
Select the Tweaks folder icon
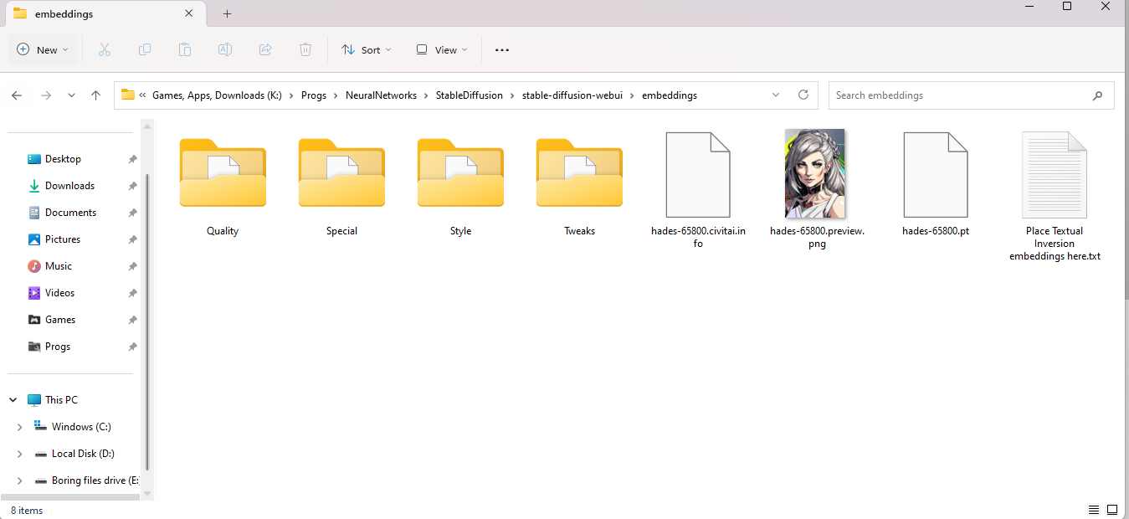click(x=579, y=172)
